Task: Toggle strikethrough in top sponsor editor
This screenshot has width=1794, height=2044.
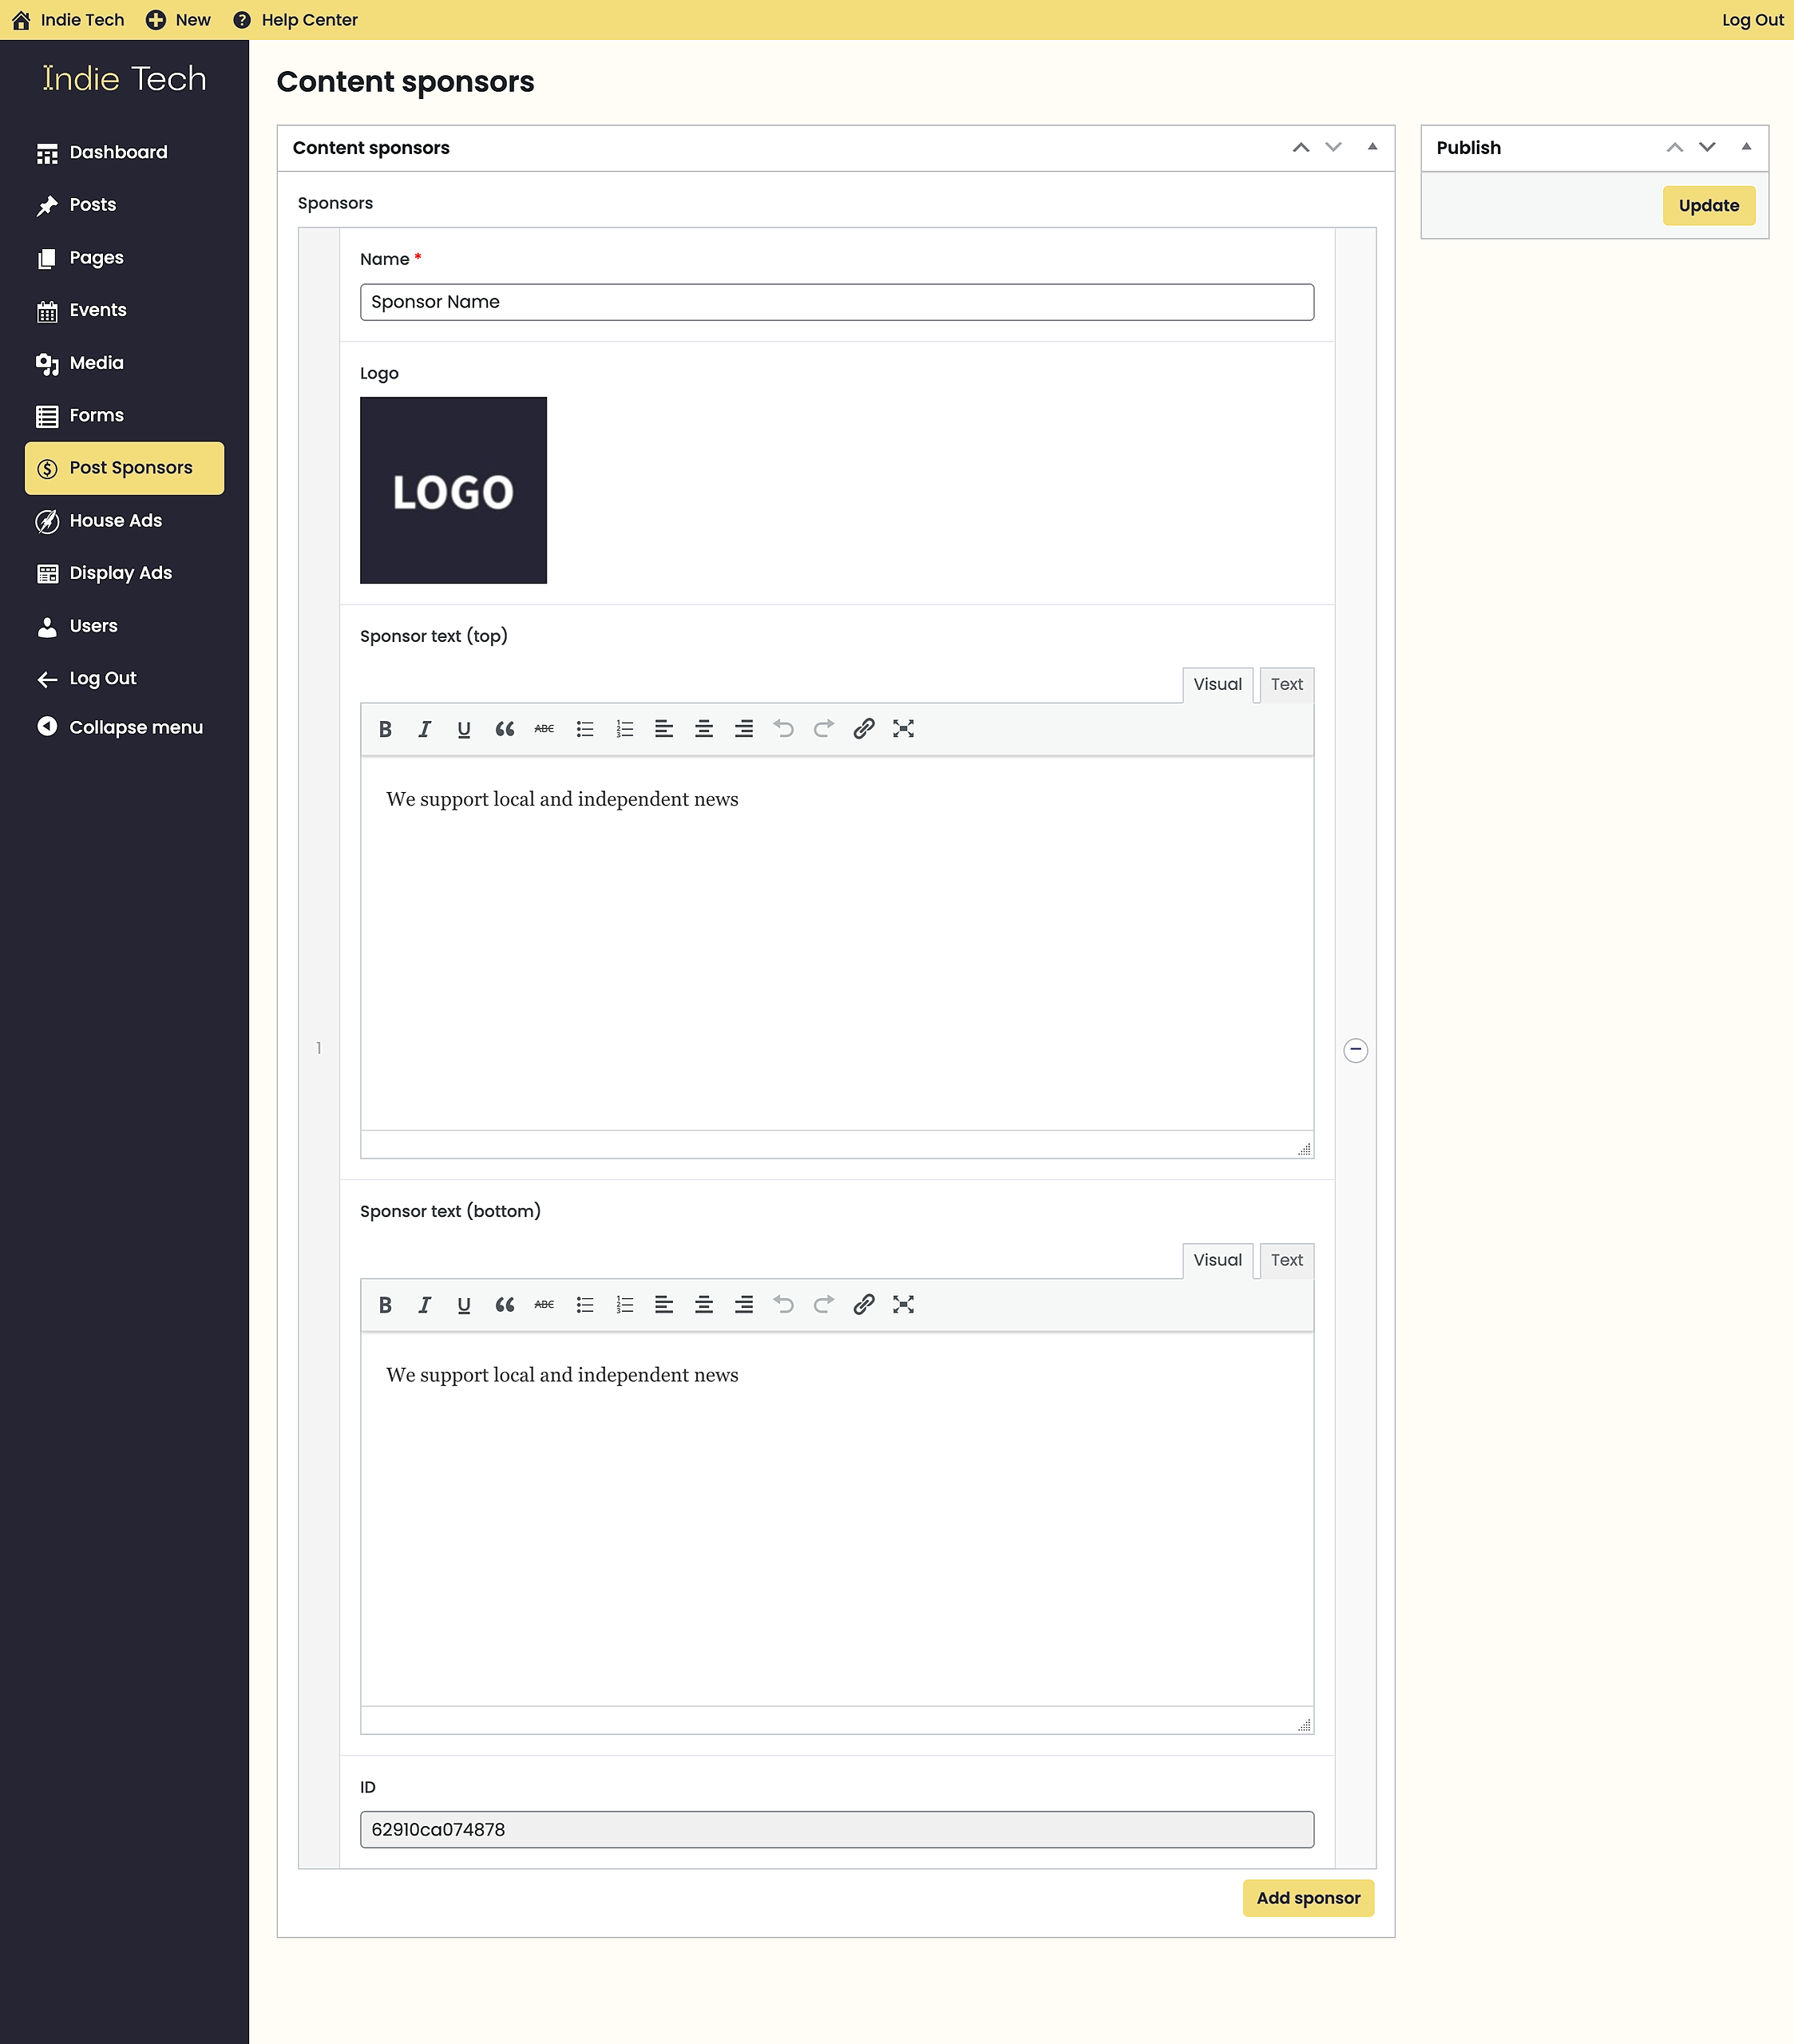Action: (544, 729)
